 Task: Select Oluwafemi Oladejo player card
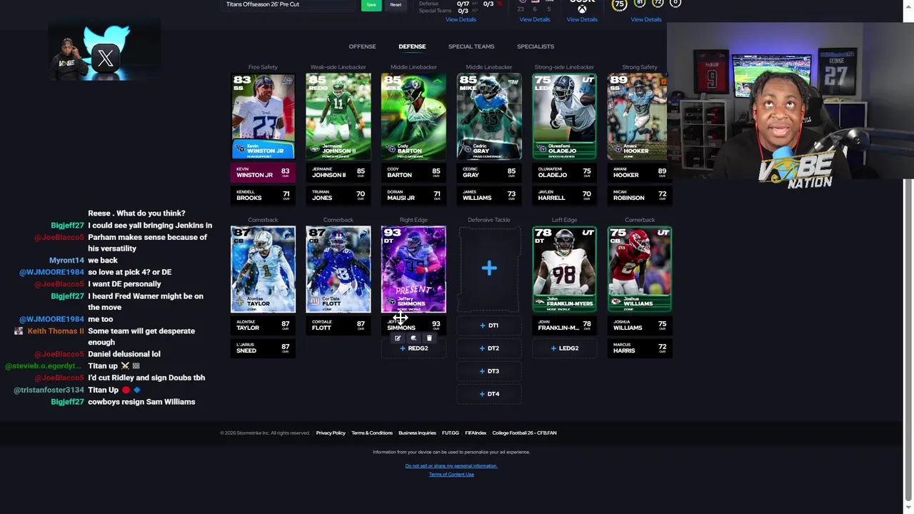click(564, 116)
